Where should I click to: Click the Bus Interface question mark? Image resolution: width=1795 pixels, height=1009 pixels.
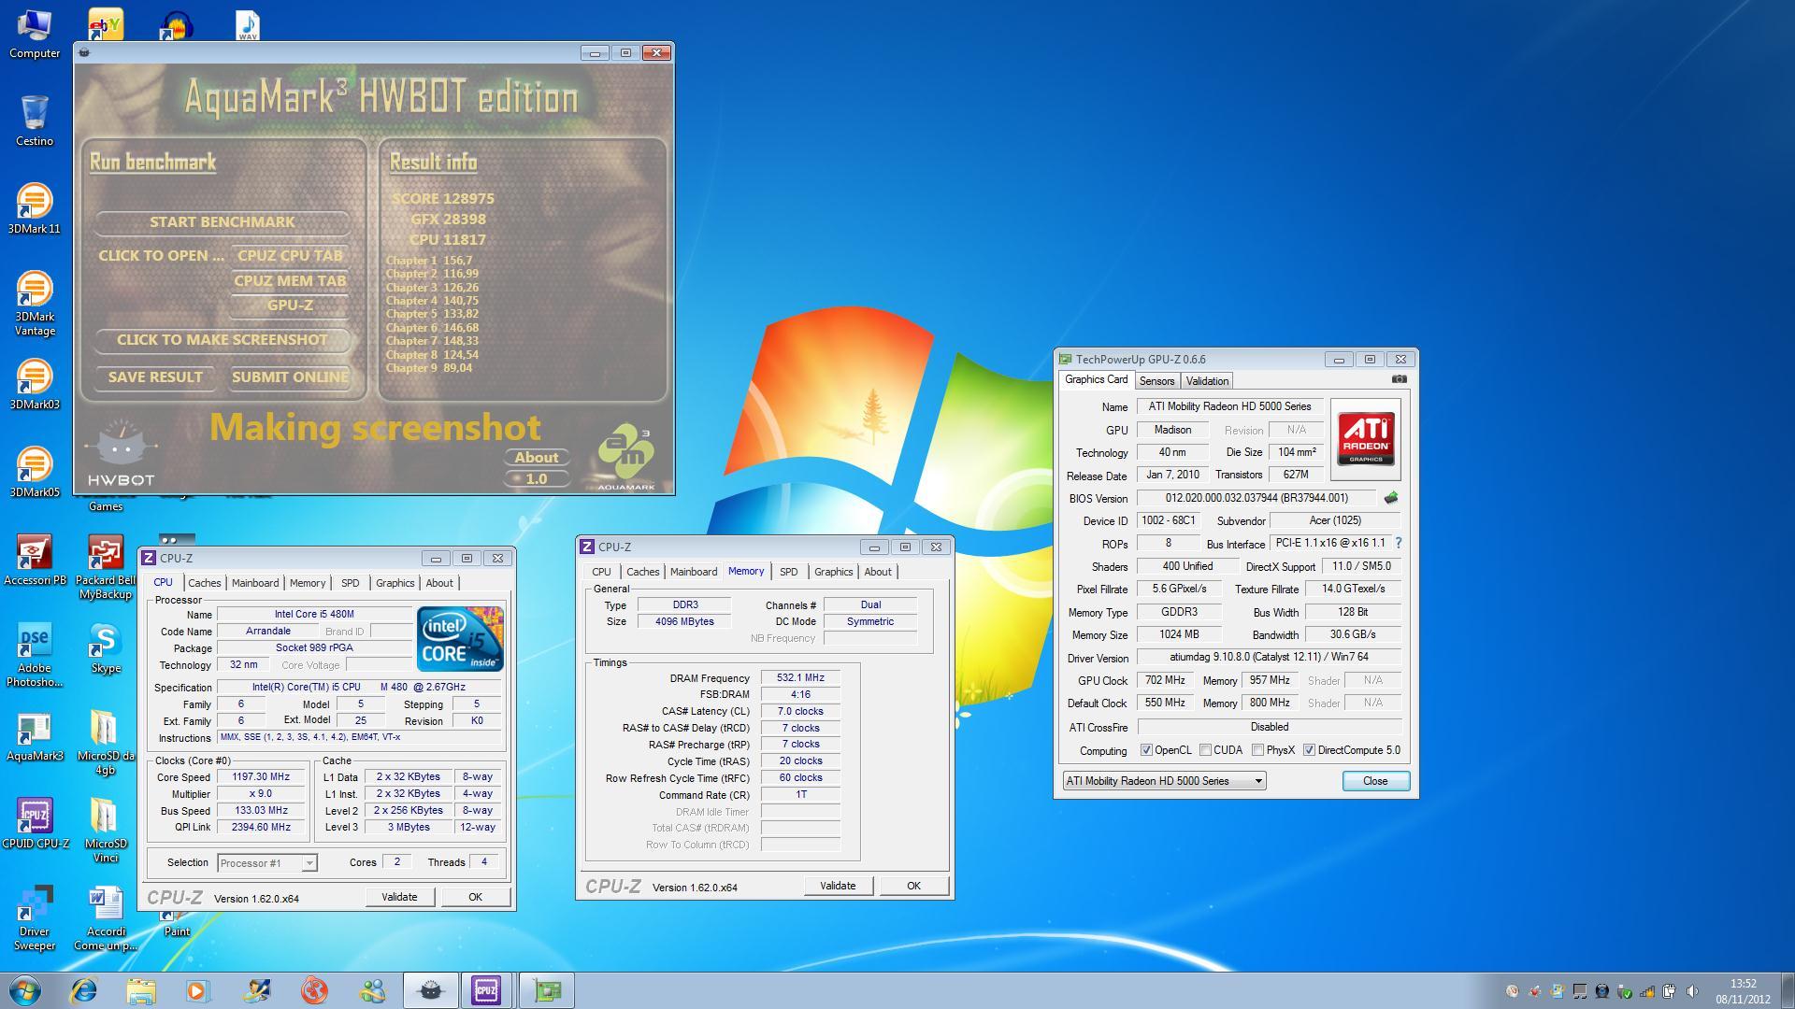coord(1398,543)
